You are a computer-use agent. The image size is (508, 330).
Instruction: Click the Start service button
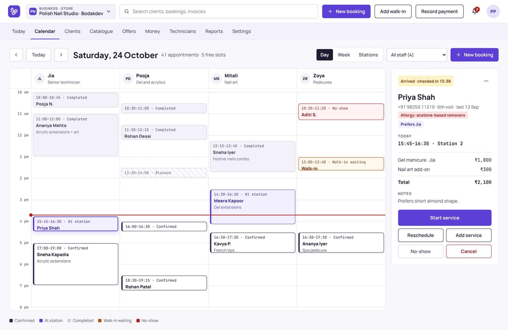click(444, 218)
